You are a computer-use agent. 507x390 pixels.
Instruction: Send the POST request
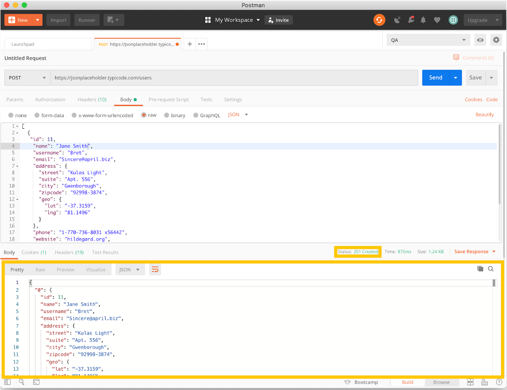pyautogui.click(x=436, y=78)
